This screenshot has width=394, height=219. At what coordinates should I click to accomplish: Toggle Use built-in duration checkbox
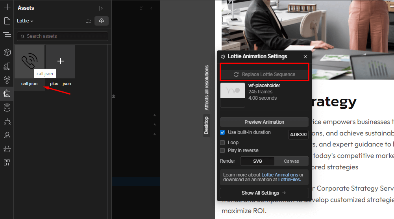(222, 132)
